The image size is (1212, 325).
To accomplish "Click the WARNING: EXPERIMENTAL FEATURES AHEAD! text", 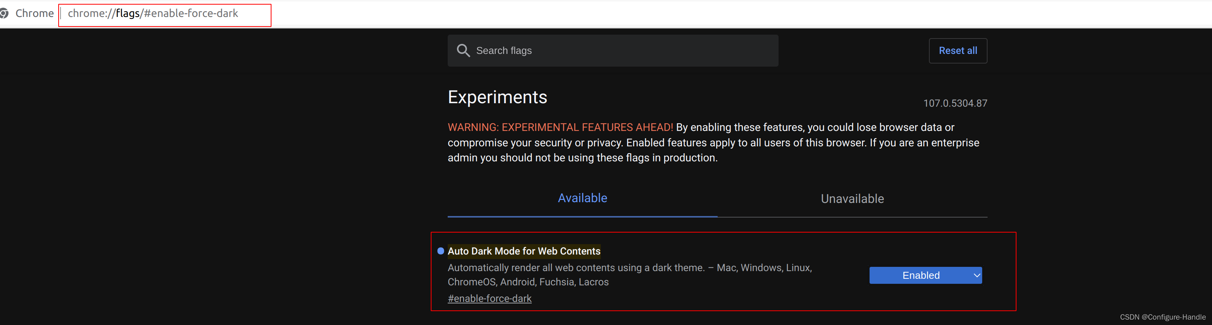I will tap(560, 127).
